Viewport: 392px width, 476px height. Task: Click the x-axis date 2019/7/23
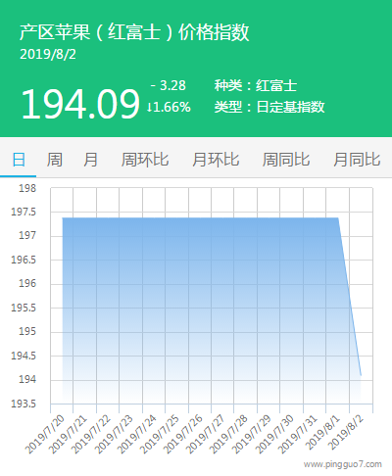point(114,434)
